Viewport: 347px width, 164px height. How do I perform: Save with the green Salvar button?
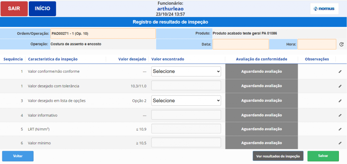(323, 156)
